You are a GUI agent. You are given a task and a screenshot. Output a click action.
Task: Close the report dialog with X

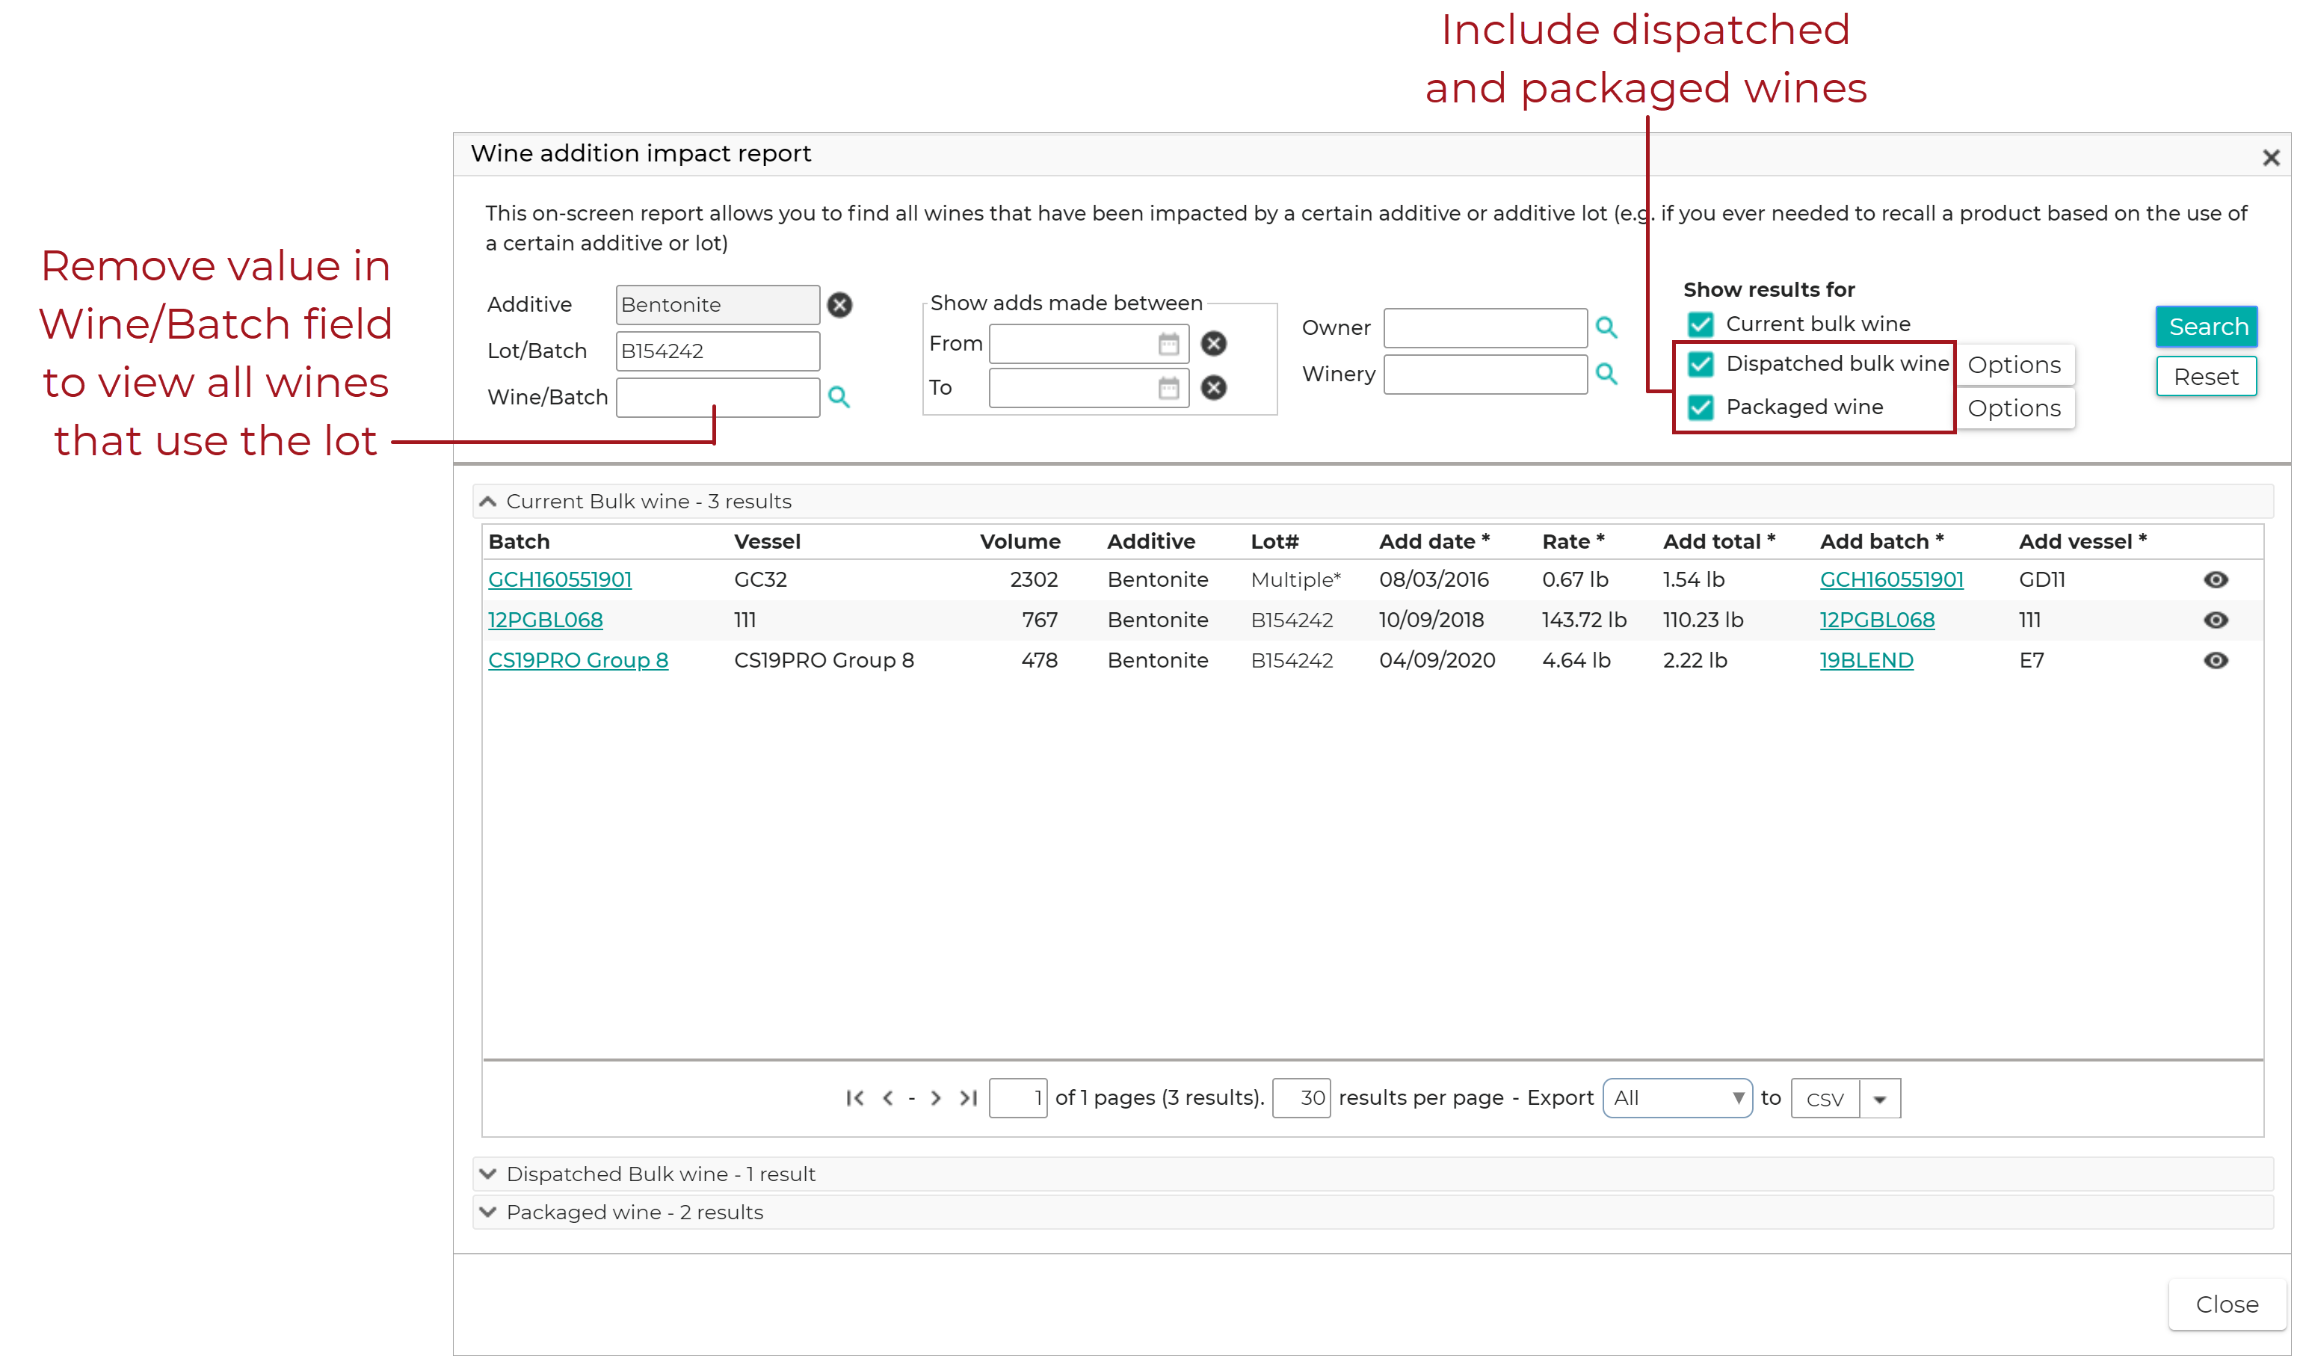click(2271, 158)
